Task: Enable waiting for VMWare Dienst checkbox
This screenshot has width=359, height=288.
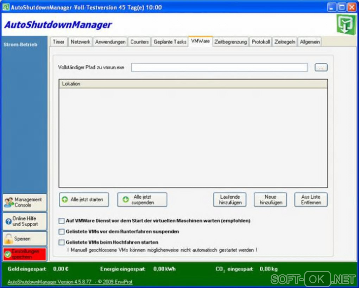Action: tap(61, 221)
